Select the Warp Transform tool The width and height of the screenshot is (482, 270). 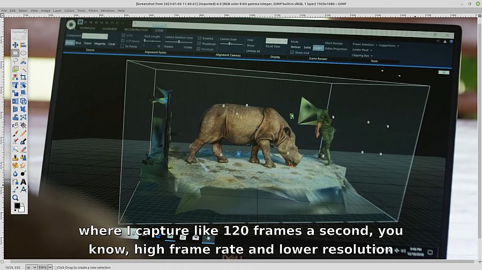[15, 117]
